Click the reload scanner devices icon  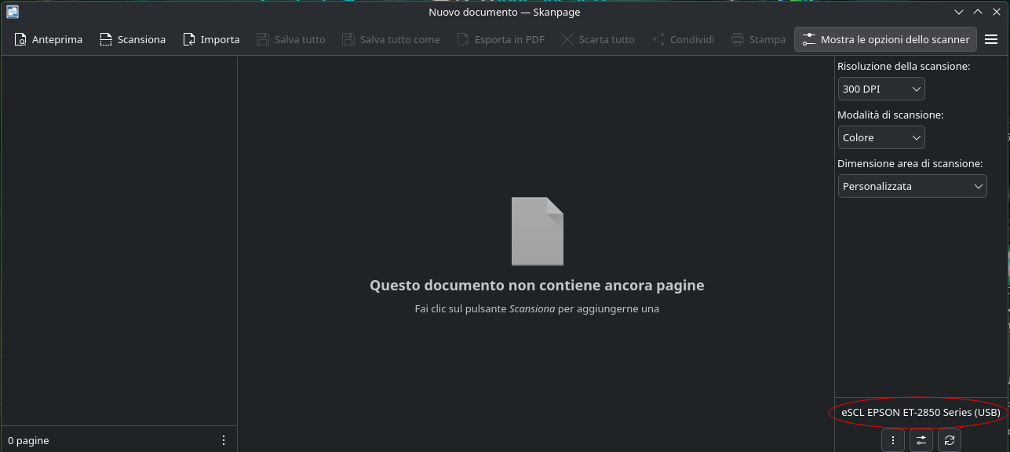[x=950, y=440]
